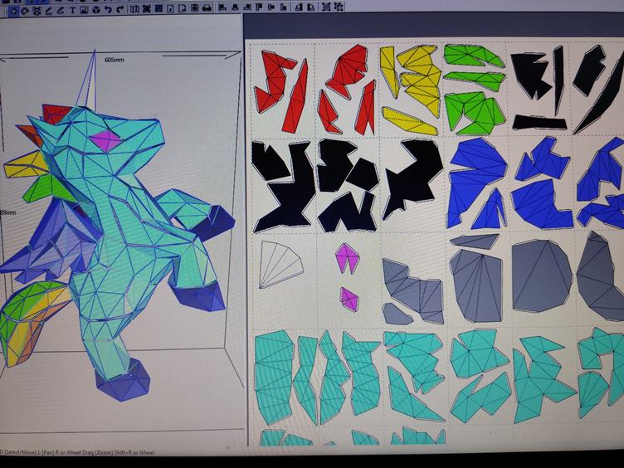Select the lower magenta diamond part
The image size is (624, 468).
click(x=349, y=300)
